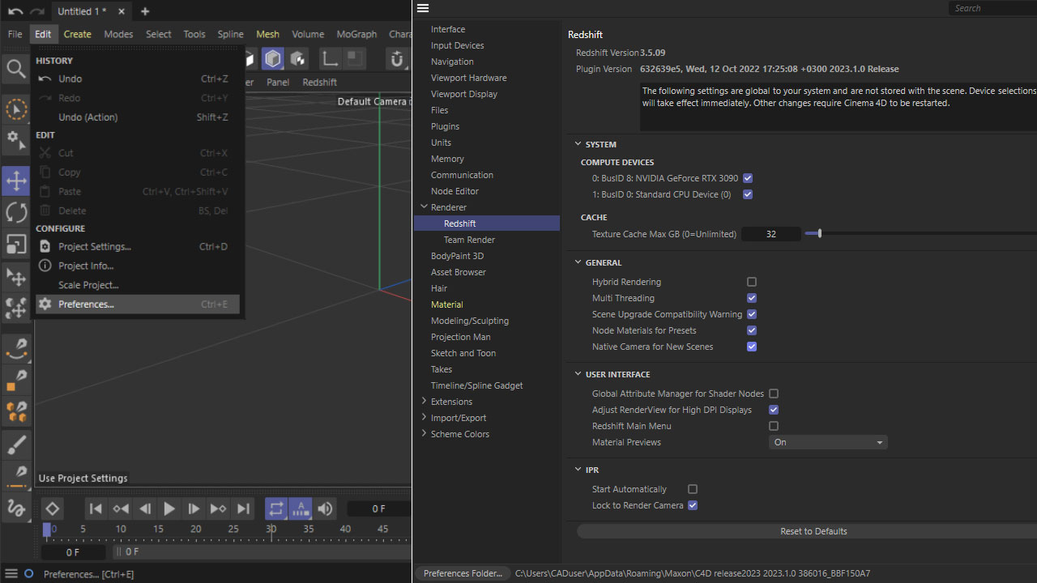Open the Preferences Folder
1037x583 pixels.
click(x=462, y=573)
